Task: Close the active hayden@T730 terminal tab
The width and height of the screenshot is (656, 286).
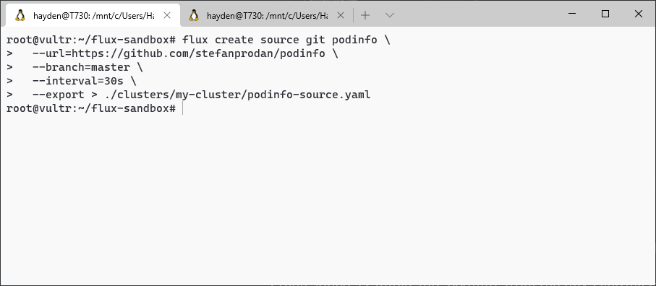Action: tap(167, 15)
